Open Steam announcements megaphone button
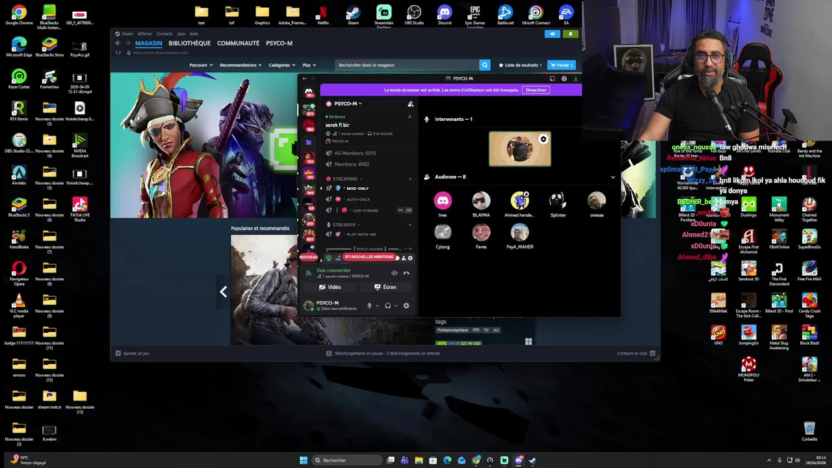Viewport: 832px width, 468px height. [x=552, y=34]
